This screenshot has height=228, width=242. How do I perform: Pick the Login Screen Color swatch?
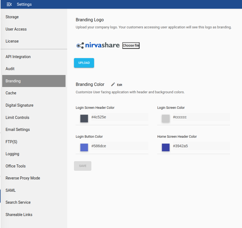[x=166, y=118]
